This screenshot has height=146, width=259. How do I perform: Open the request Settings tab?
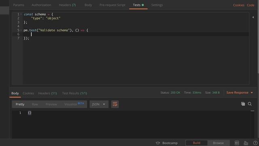[157, 5]
